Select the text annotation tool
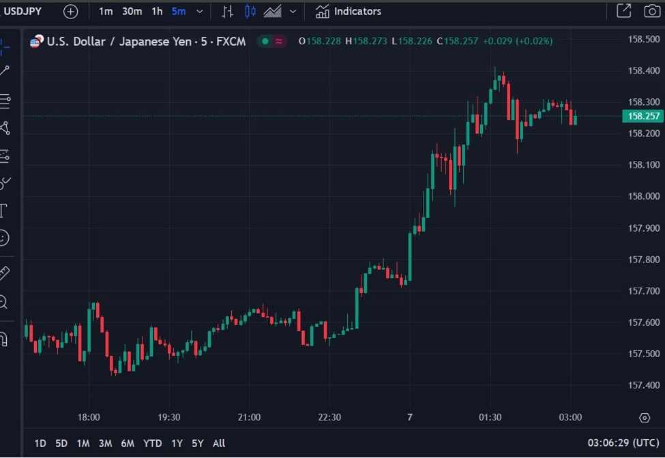 tap(3, 210)
